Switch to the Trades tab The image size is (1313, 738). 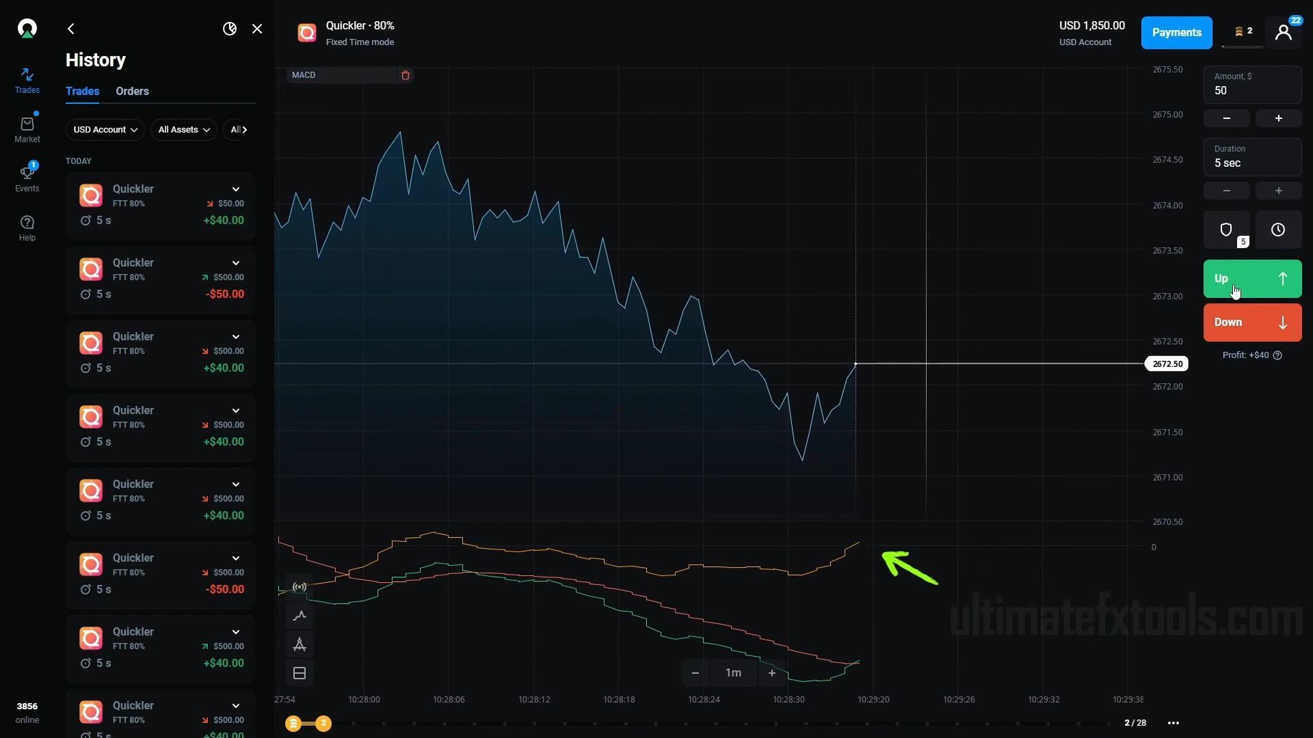pyautogui.click(x=82, y=92)
